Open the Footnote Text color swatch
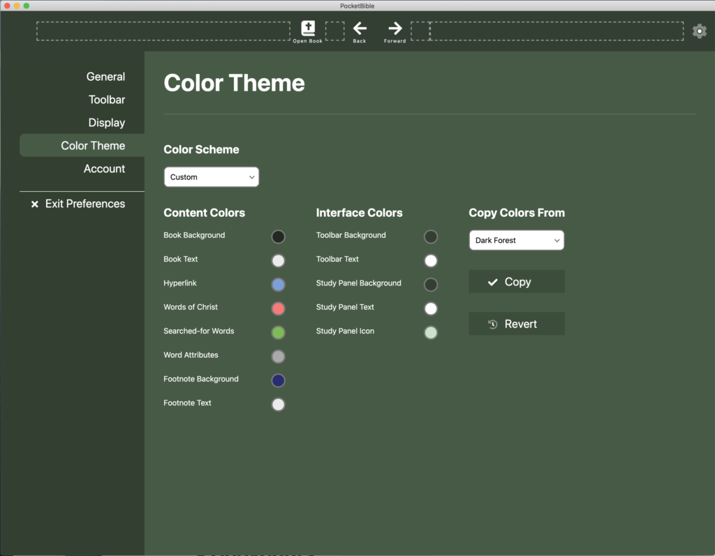 click(x=278, y=404)
